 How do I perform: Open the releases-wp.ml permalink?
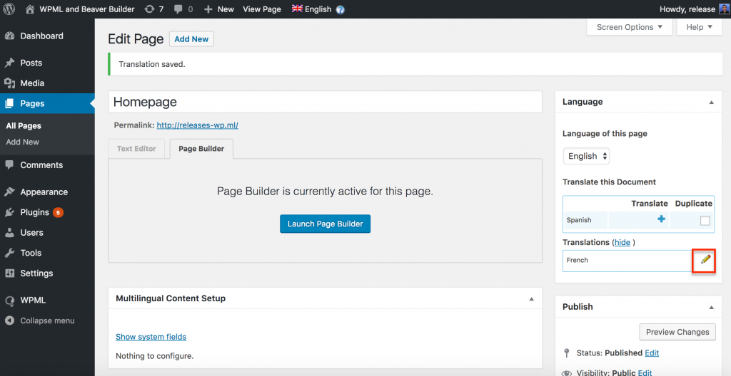197,125
